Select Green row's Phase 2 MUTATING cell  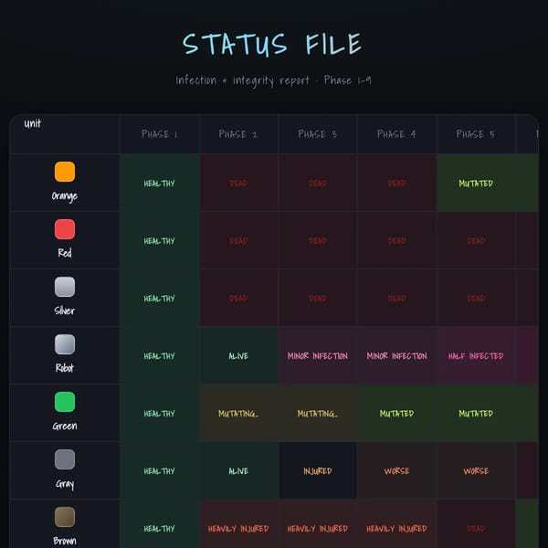pyautogui.click(x=238, y=413)
